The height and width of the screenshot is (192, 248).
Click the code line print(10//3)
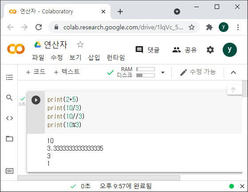point(66,116)
